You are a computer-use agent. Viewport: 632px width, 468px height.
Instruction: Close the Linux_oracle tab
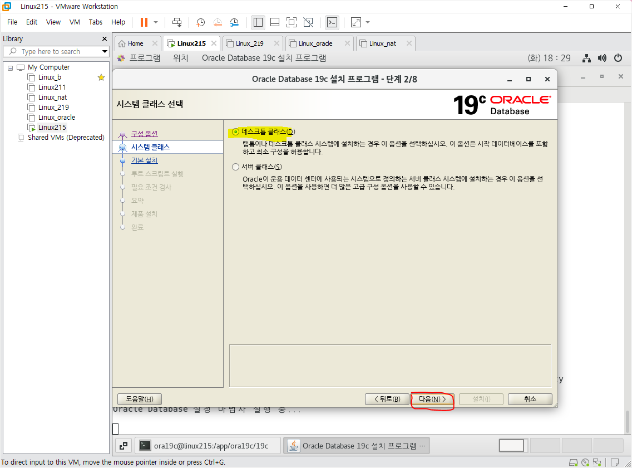(x=347, y=43)
